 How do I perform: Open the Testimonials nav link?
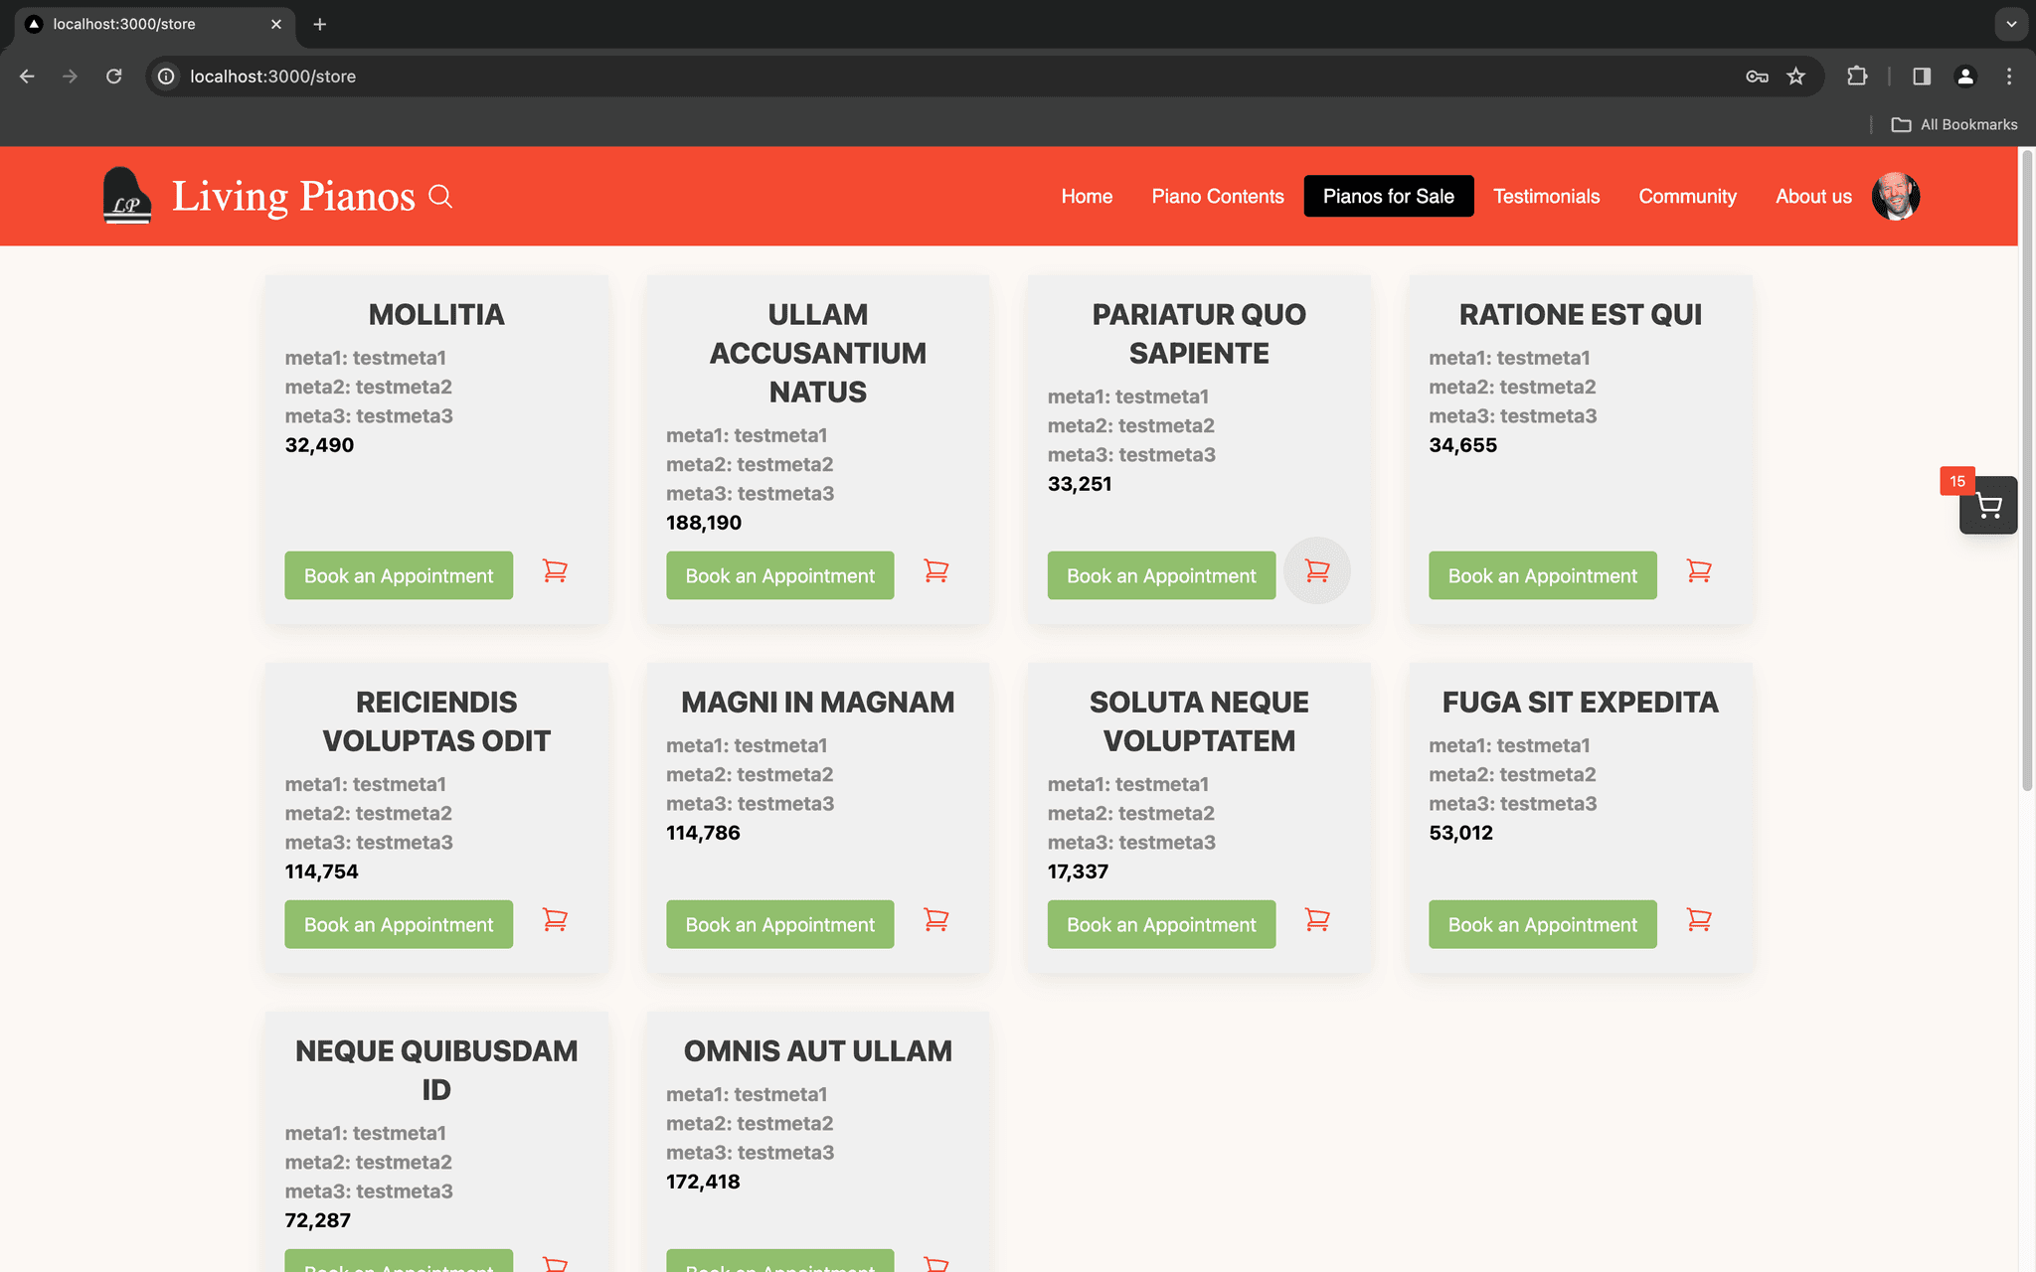(x=1546, y=196)
